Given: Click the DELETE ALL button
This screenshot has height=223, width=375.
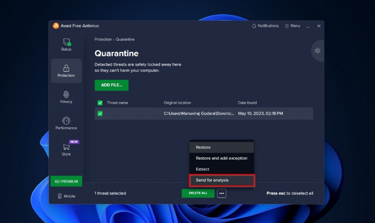Looking at the screenshot, I should pyautogui.click(x=198, y=193).
